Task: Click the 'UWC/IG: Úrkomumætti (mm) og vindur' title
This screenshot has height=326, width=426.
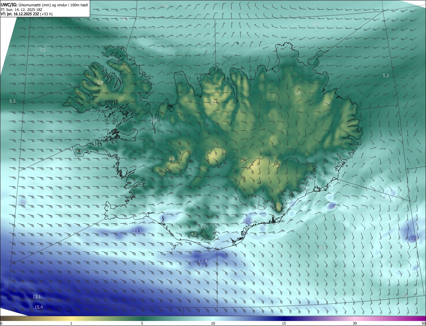Action: click(44, 5)
